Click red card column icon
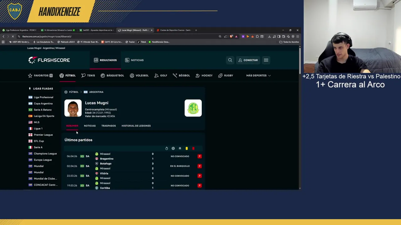 tap(193, 148)
